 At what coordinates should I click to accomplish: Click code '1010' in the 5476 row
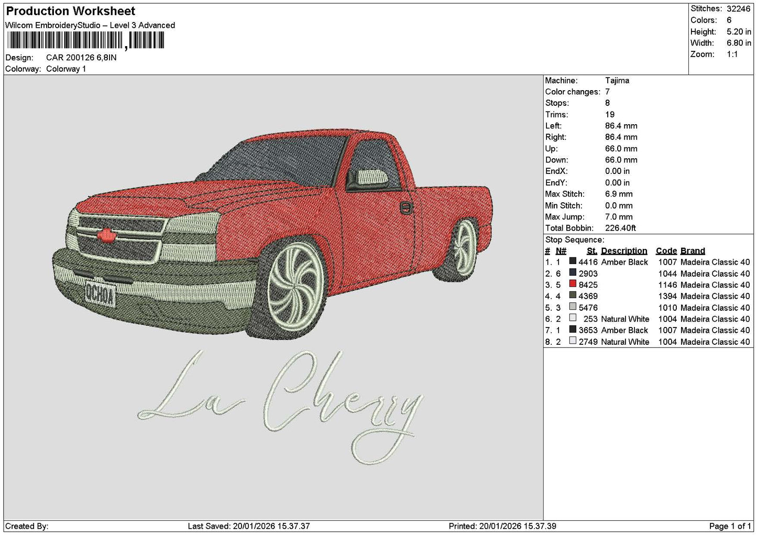coord(667,308)
